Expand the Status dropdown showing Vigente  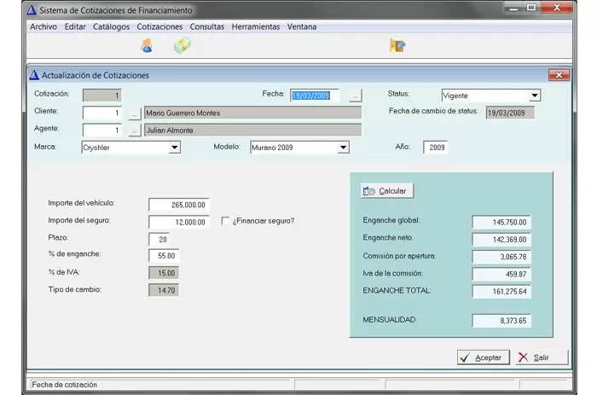535,96
